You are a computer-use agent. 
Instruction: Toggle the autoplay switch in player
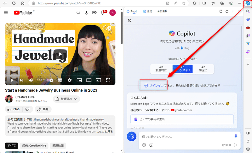[50, 80]
